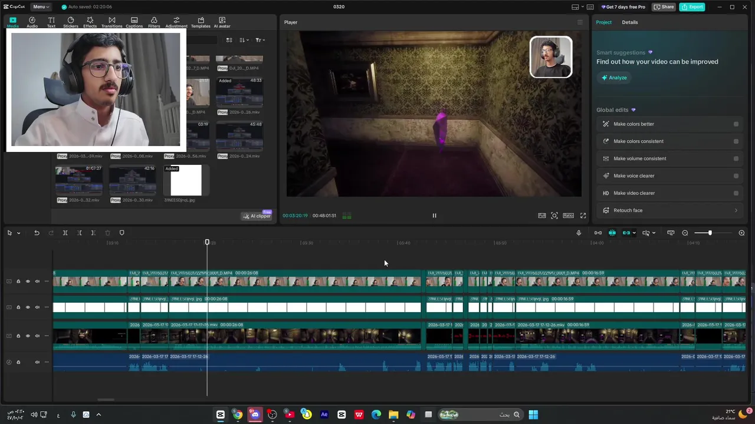Open the layout options icon in title bar
Viewport: 755px width, 424px height.
(575, 6)
